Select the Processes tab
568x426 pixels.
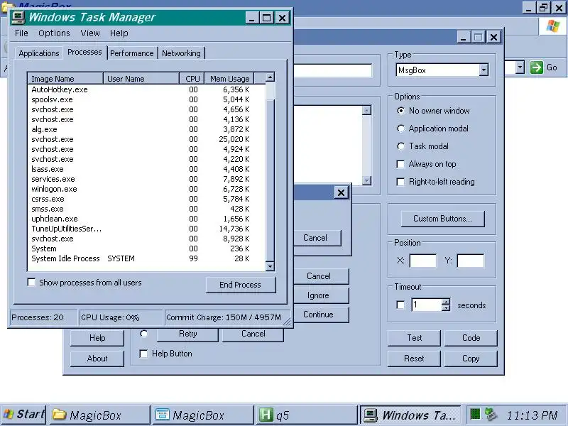84,52
